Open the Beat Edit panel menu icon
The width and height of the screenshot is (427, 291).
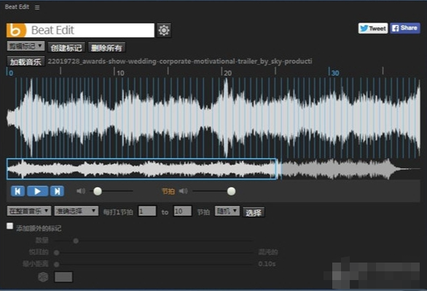click(x=37, y=7)
